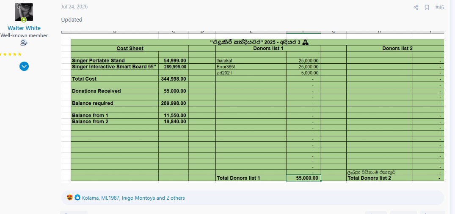
Task: Open permalink #46
Action: (440, 7)
